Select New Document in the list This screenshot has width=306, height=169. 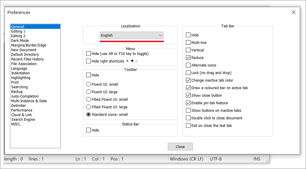[35, 50]
